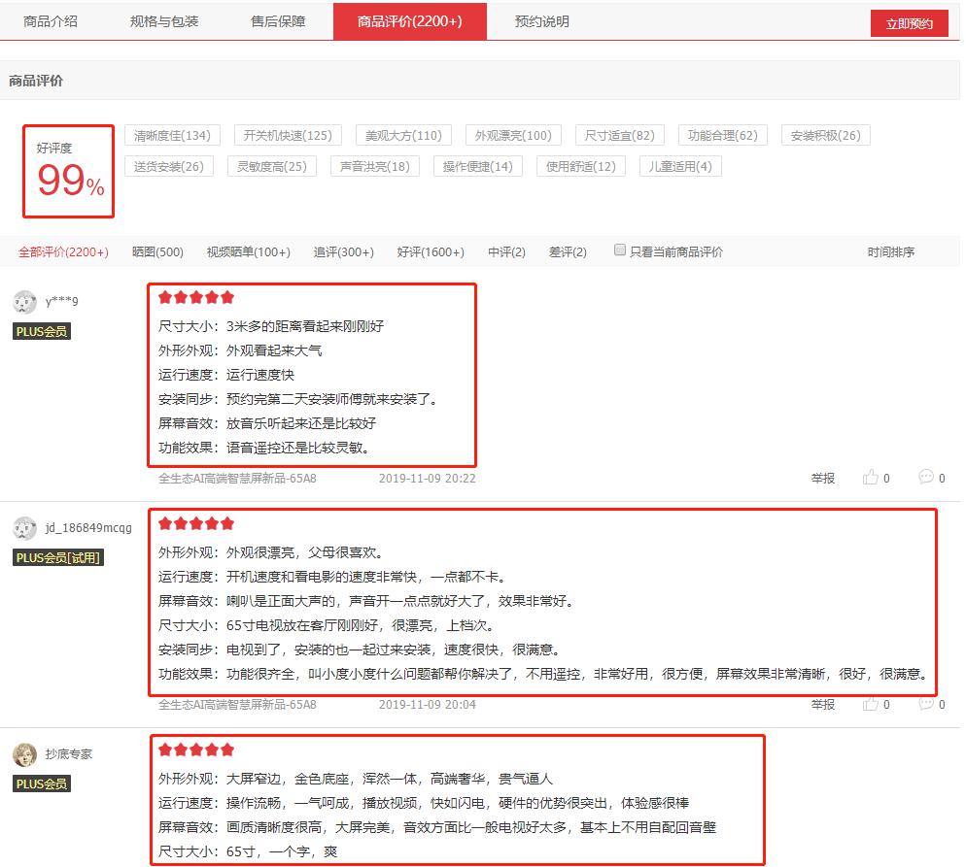Click avatar of user y***9
Screen dimensions: 966x867
click(24, 302)
